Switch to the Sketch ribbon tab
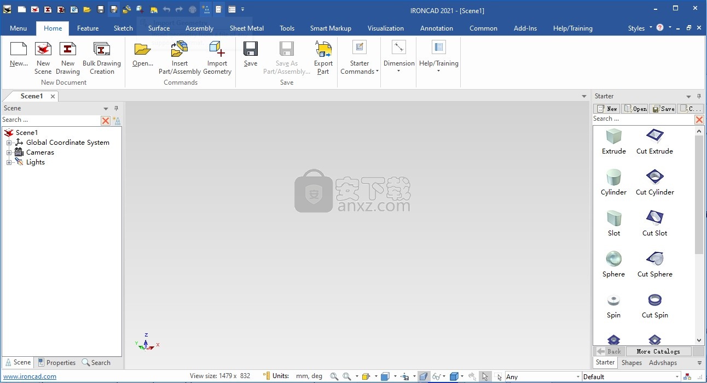Viewport: 707px width, 383px height. click(x=123, y=28)
